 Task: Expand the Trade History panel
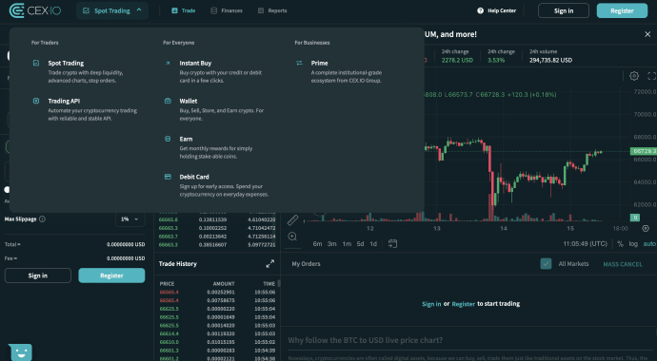coord(269,264)
